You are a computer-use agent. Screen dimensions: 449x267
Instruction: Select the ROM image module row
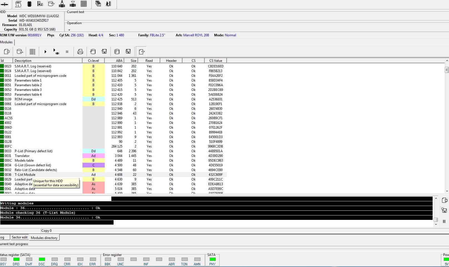pyautogui.click(x=113, y=99)
